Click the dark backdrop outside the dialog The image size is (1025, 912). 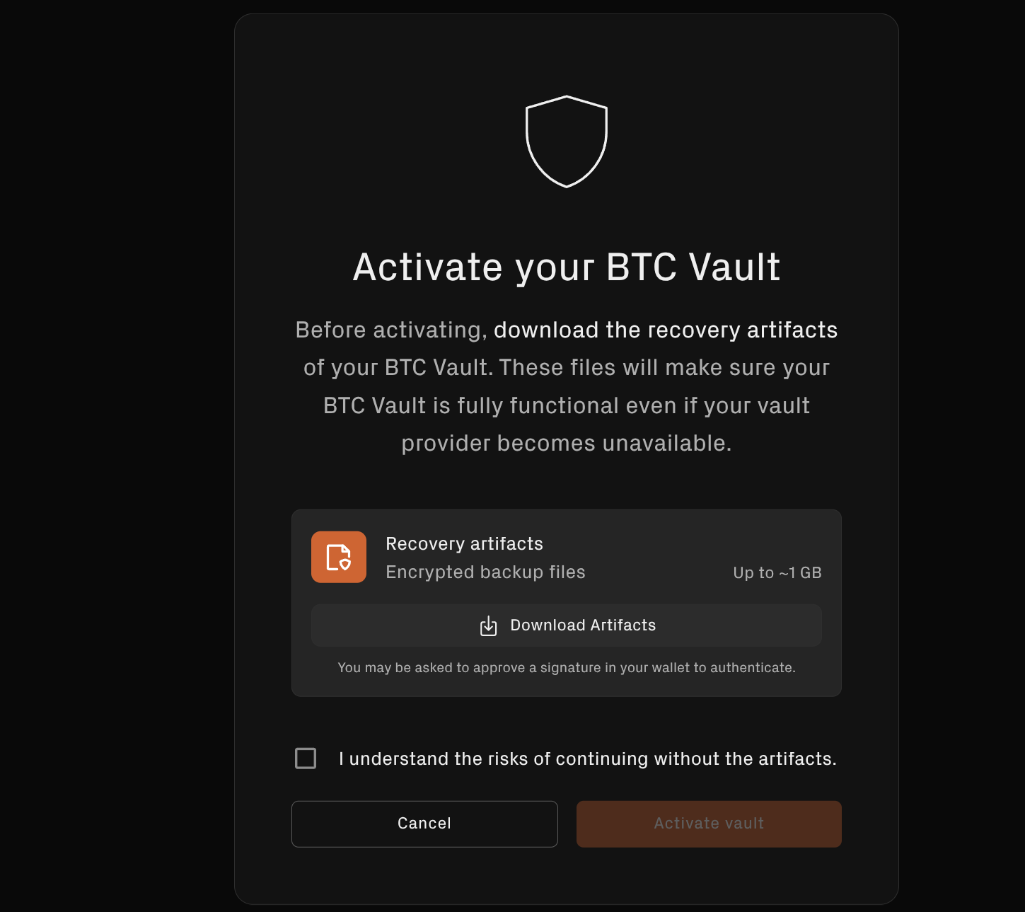(x=113, y=453)
